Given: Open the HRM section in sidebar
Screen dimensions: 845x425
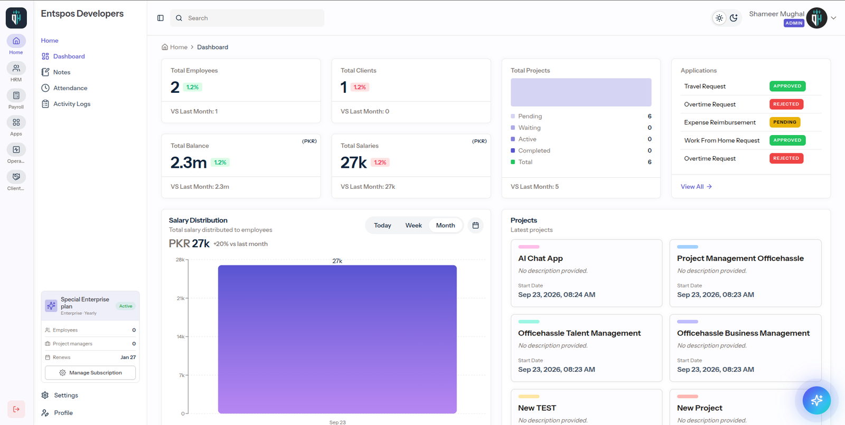Looking at the screenshot, I should [x=16, y=72].
